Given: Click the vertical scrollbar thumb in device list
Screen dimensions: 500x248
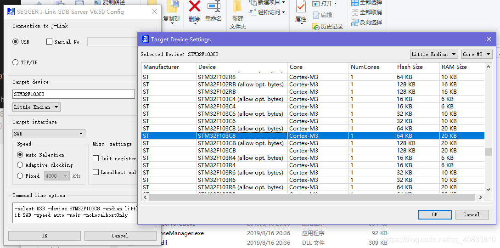Looking at the screenshot, I should 488,152.
